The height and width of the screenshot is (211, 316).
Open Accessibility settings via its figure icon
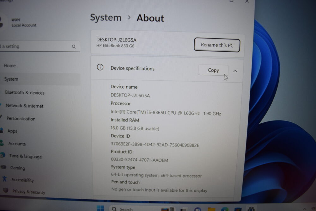(x=4, y=179)
